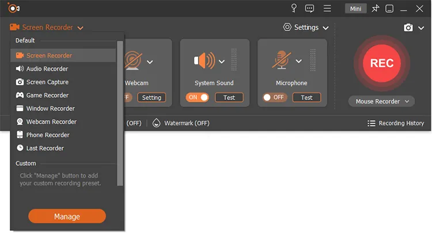
Task: Click the System Sound speaker icon
Action: (204, 60)
